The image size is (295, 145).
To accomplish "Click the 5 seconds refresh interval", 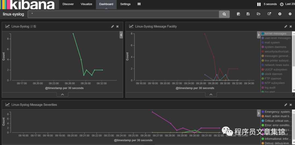I will pos(270,4).
